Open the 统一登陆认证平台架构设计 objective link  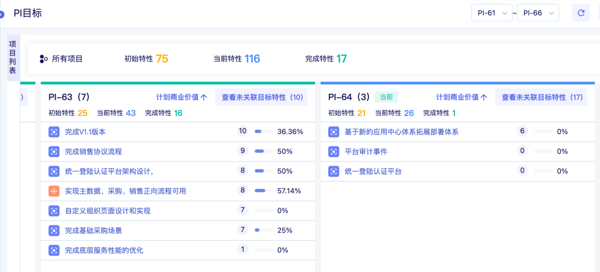(109, 172)
